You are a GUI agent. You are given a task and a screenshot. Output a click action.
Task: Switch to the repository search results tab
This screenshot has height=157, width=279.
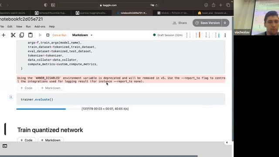(14, 13)
